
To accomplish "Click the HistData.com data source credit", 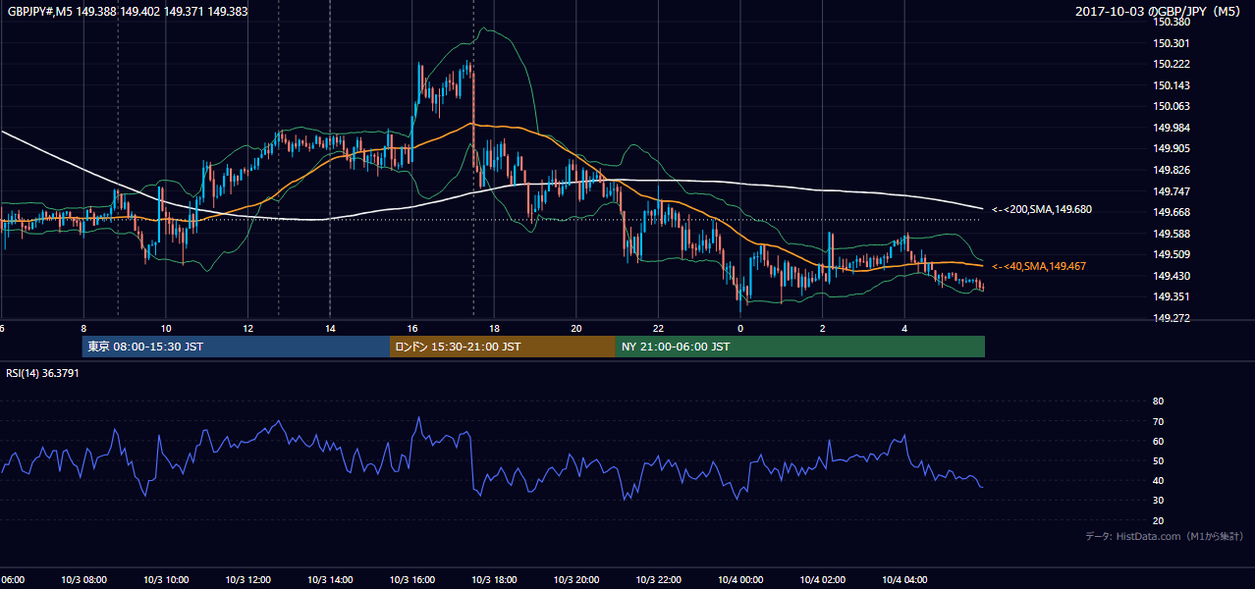I will click(1165, 536).
